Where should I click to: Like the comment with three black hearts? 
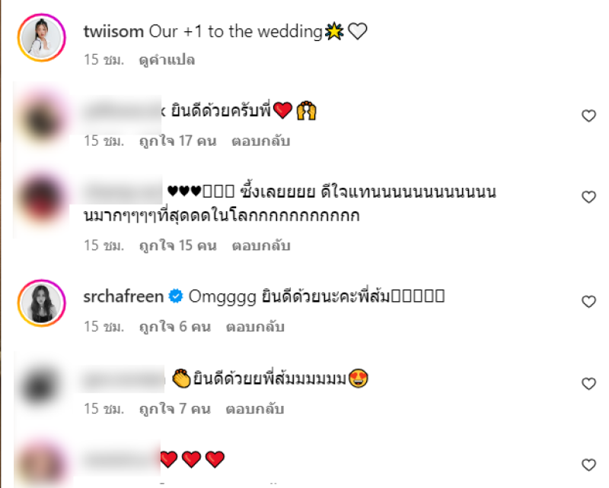[x=588, y=197]
